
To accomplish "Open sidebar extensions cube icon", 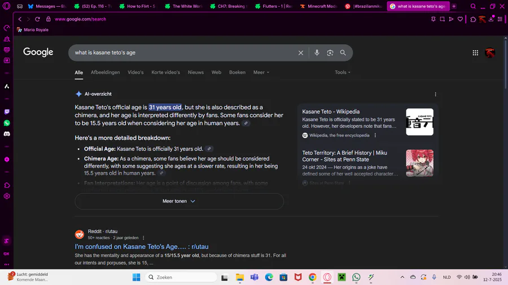I will pos(7,185).
